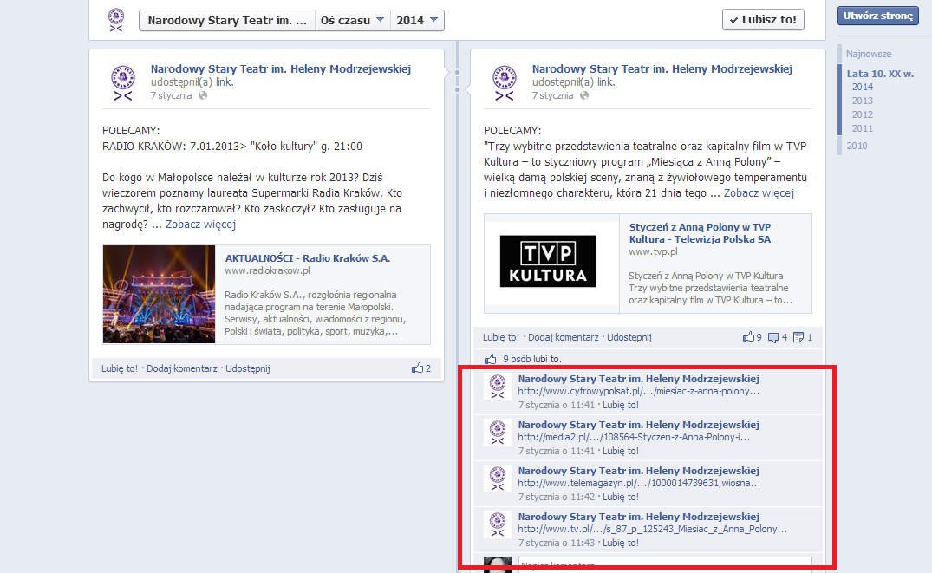The width and height of the screenshot is (932, 573).
Task: Click the theatre logo icon in top bar
Action: (x=116, y=20)
